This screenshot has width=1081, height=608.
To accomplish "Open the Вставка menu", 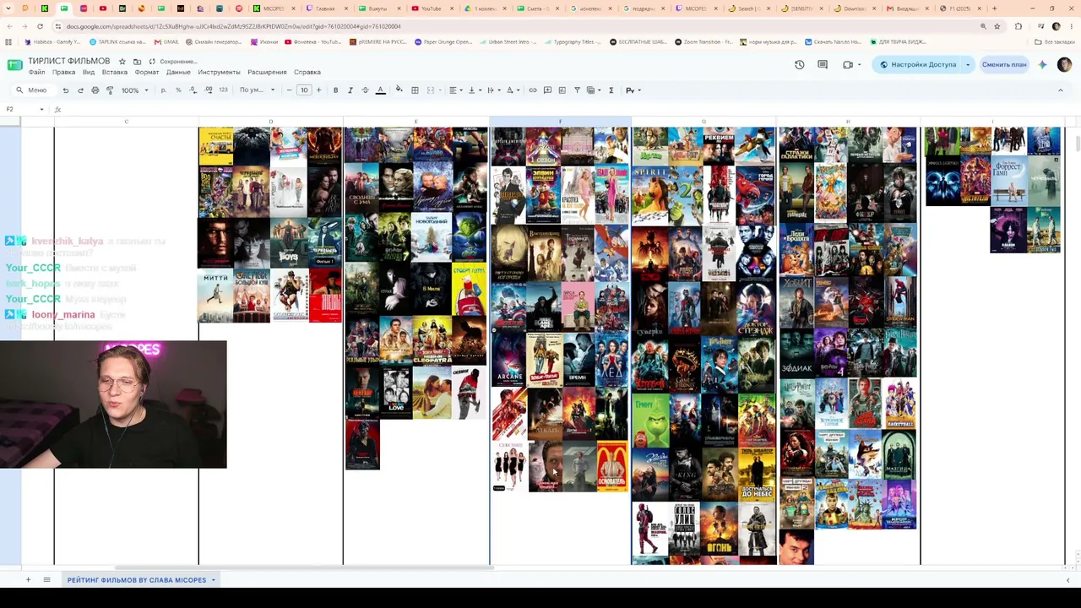I will (x=115, y=73).
